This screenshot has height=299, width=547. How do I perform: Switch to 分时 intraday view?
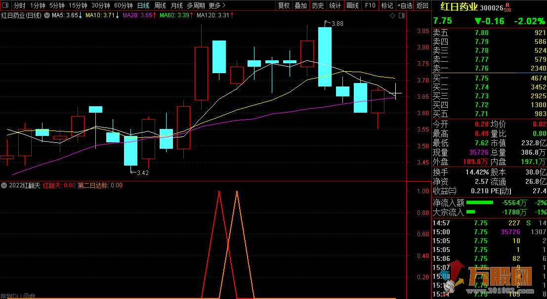tap(20, 5)
